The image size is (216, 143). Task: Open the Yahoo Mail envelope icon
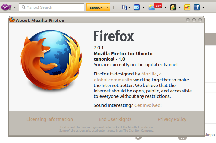point(137,7)
